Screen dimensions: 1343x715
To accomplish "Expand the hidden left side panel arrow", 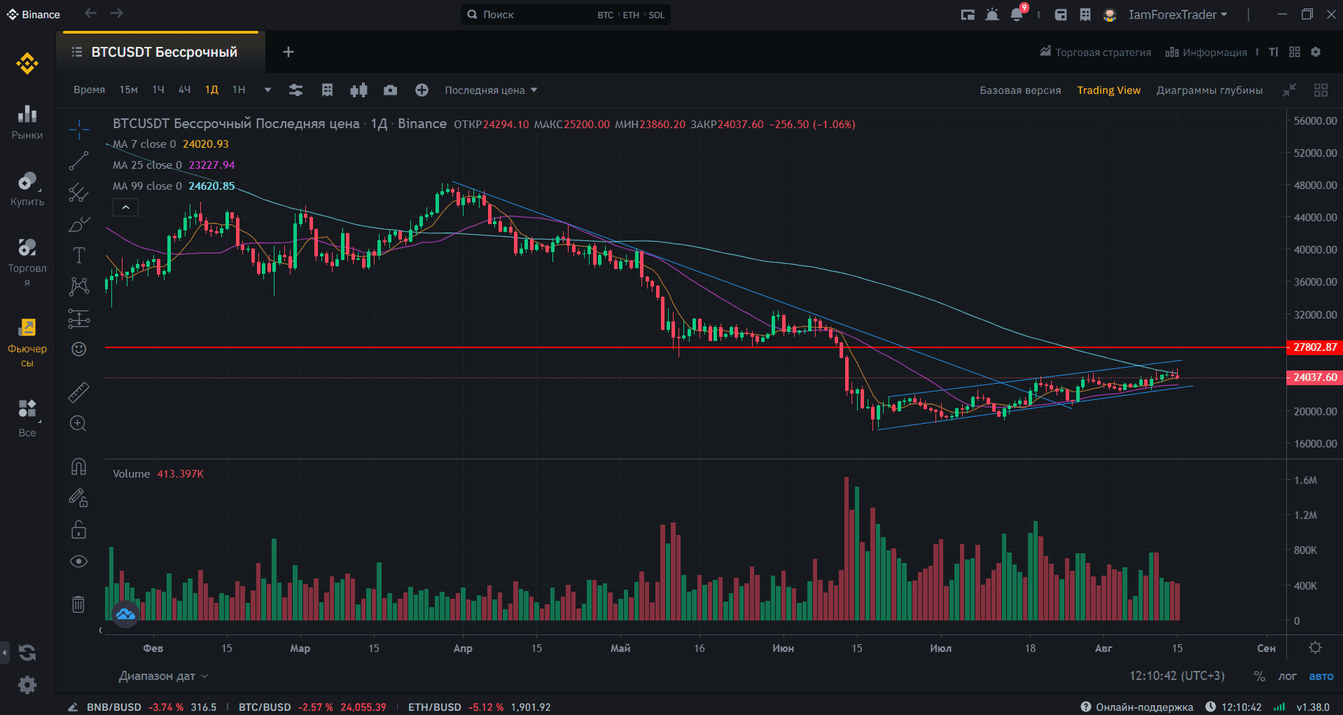I will [x=4, y=652].
